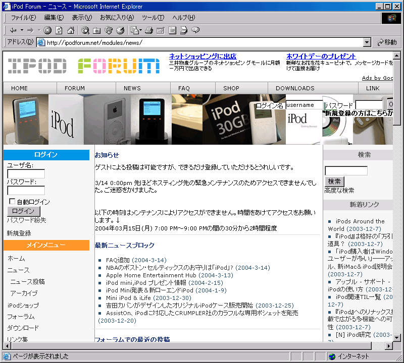Click the toolbar icon left of the speech bubble
Screen dimensions: 404x363
click(x=184, y=30)
